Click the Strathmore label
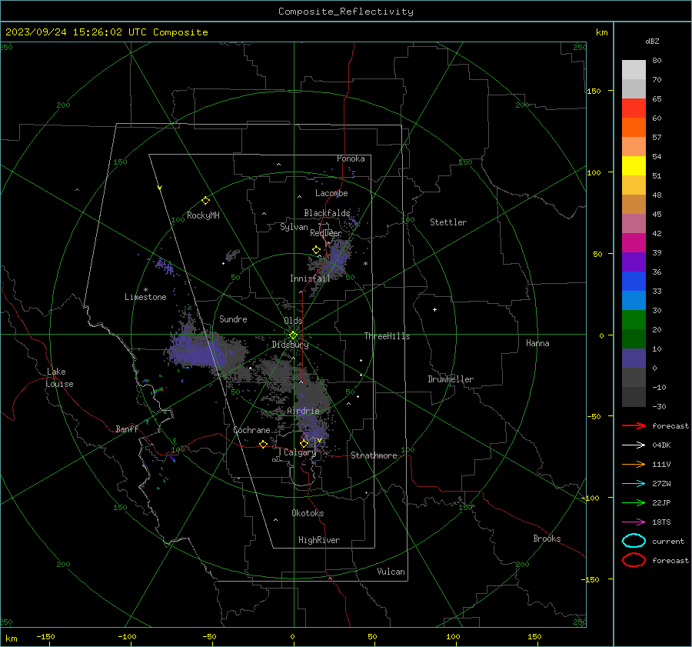 374,455
